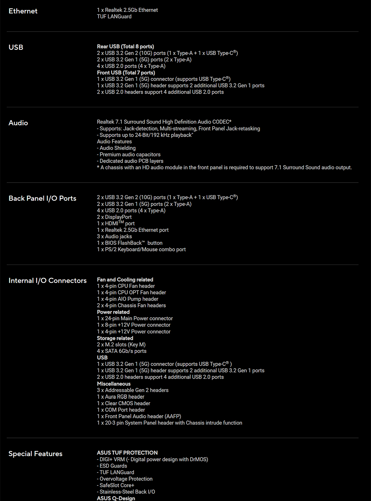The image size is (371, 501).
Task: Click the Realtek 7.1 Surround Sound codec line
Action: coord(164,122)
